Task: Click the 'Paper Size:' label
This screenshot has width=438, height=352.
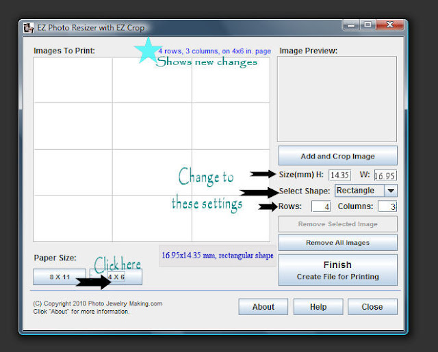Action: 55,258
